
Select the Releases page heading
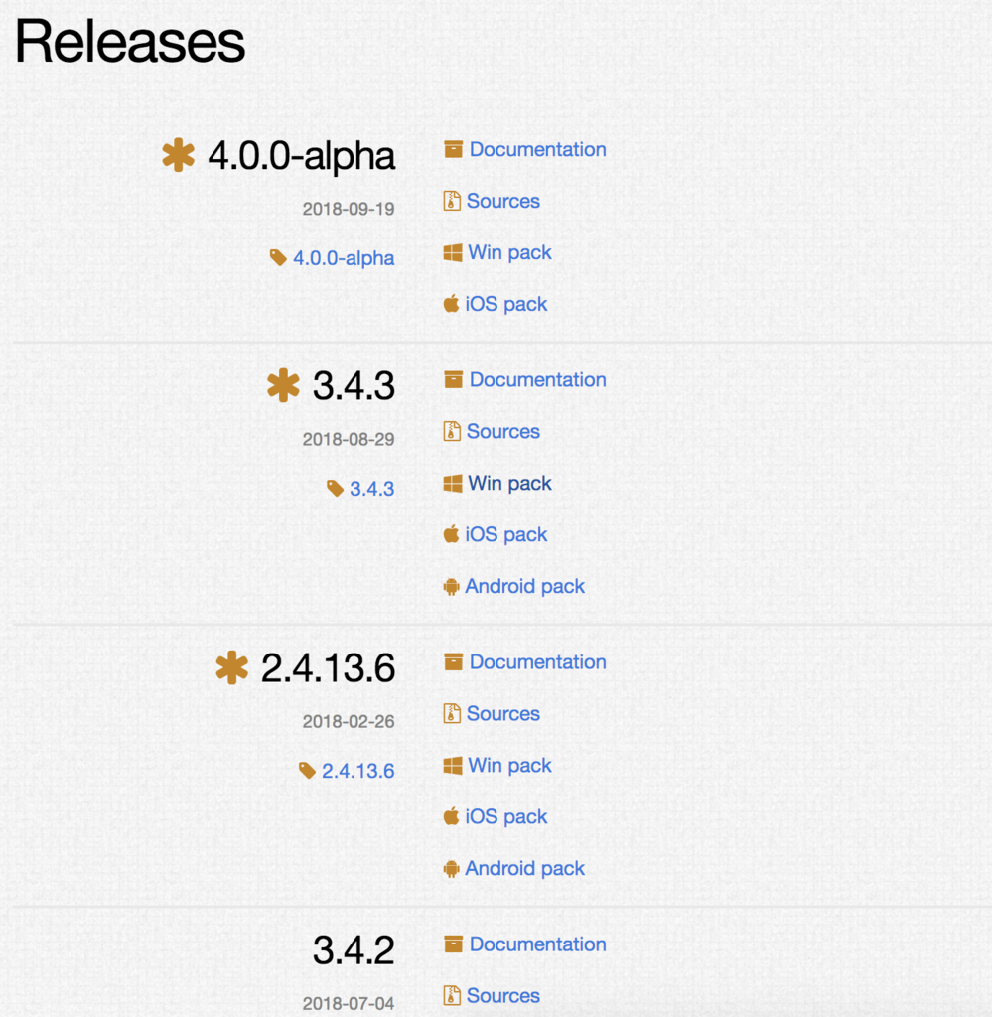click(130, 41)
